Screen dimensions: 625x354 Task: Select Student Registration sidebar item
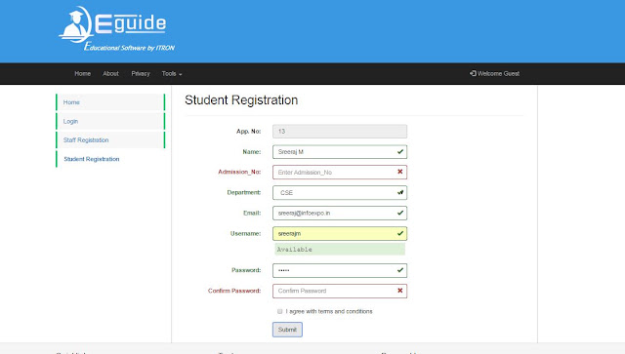tap(110, 159)
